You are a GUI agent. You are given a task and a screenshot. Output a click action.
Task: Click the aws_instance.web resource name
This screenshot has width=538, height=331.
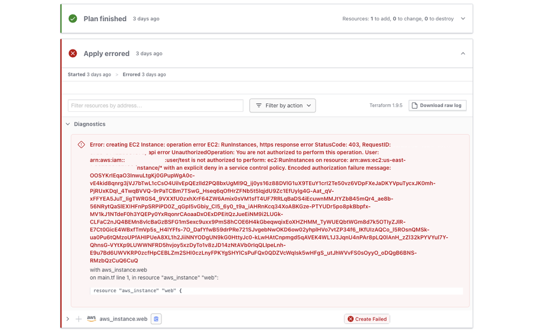click(123, 319)
